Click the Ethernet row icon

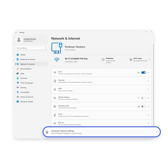55,81
